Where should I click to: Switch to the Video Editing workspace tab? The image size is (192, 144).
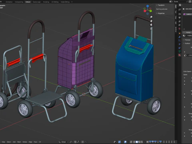(x=65, y=2)
